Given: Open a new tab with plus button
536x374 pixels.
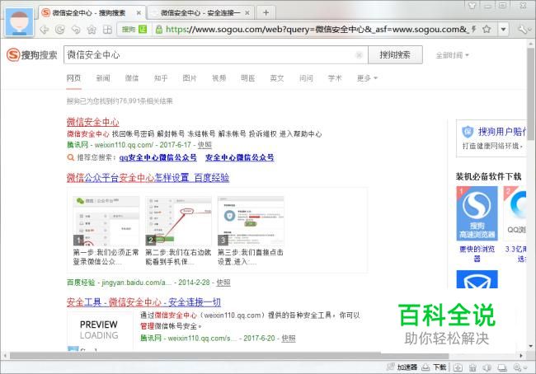Looking at the screenshot, I should [266, 13].
